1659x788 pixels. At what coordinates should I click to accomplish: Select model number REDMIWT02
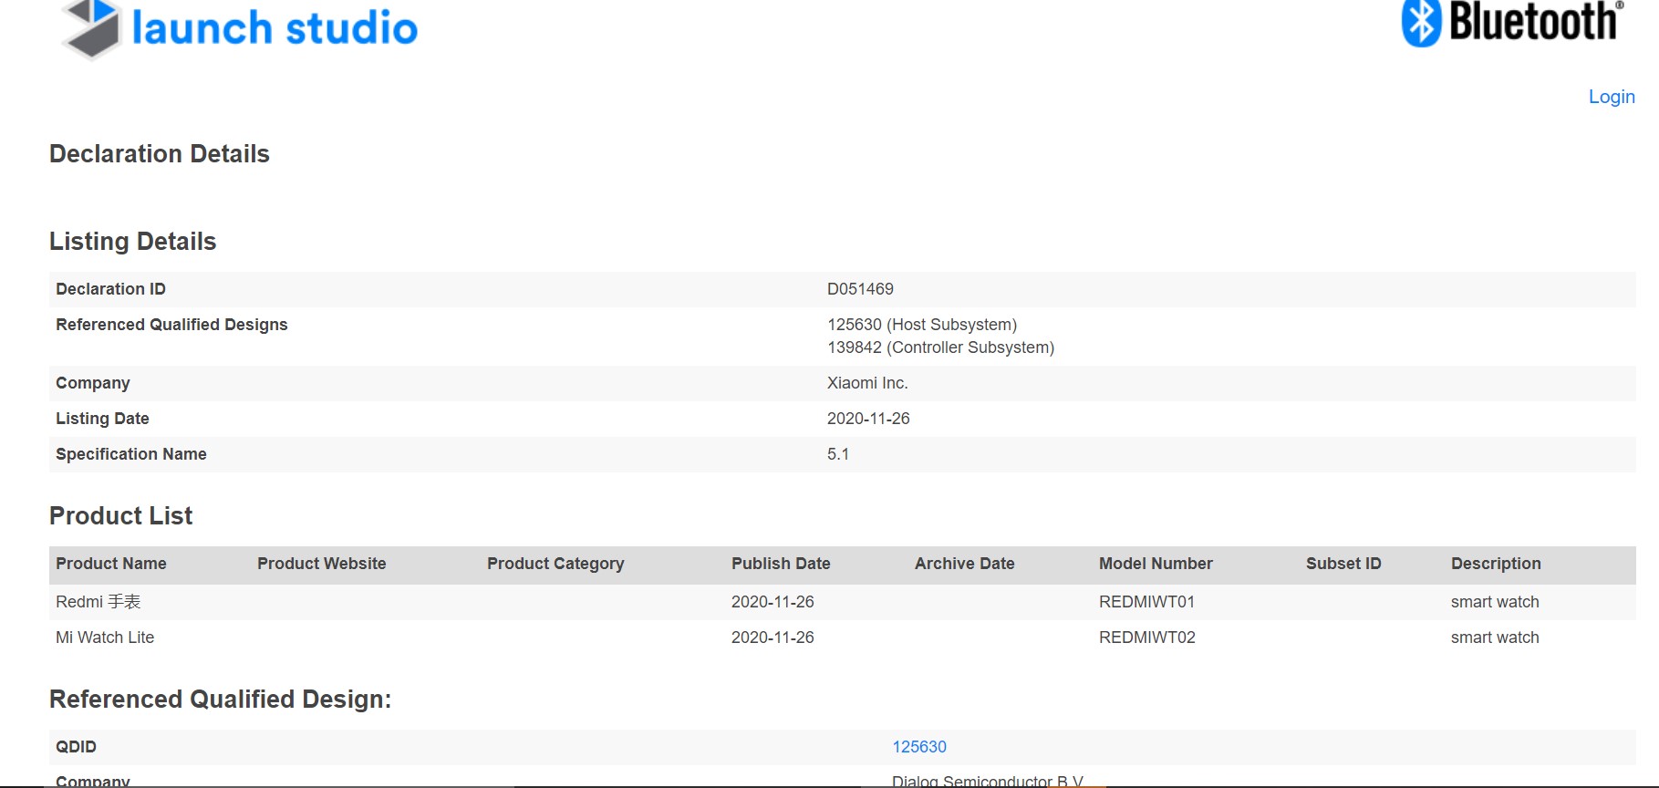(1147, 638)
